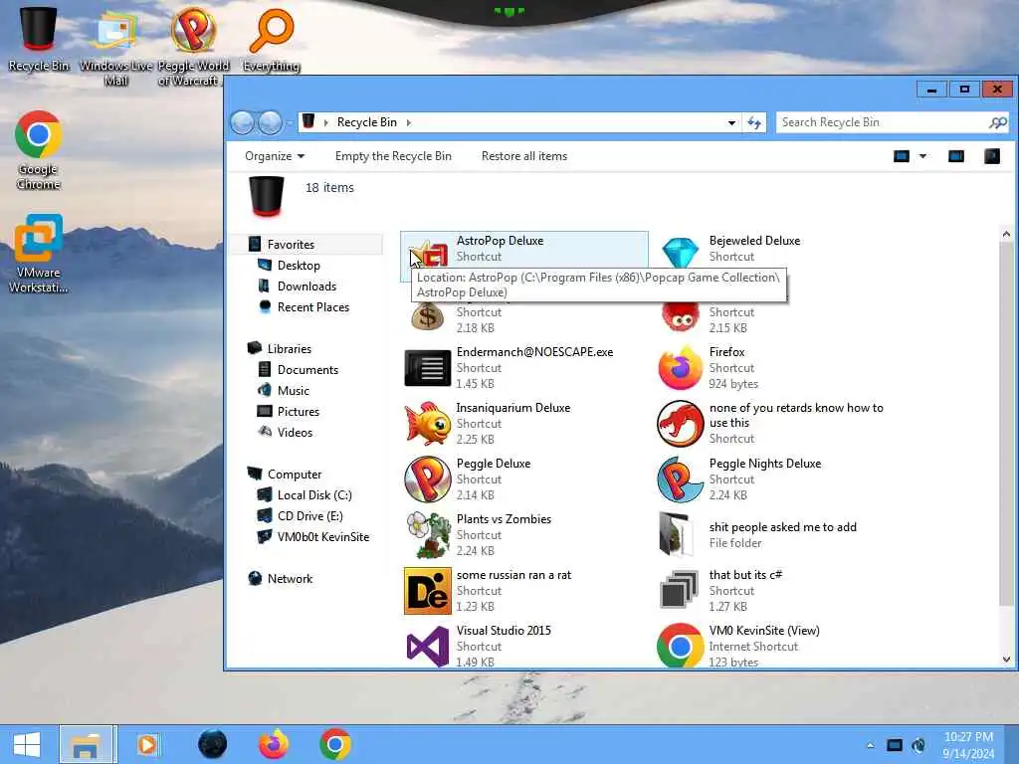Select the Peggle Nights Deluxe icon
Screen dimensions: 1019x764
coord(680,479)
